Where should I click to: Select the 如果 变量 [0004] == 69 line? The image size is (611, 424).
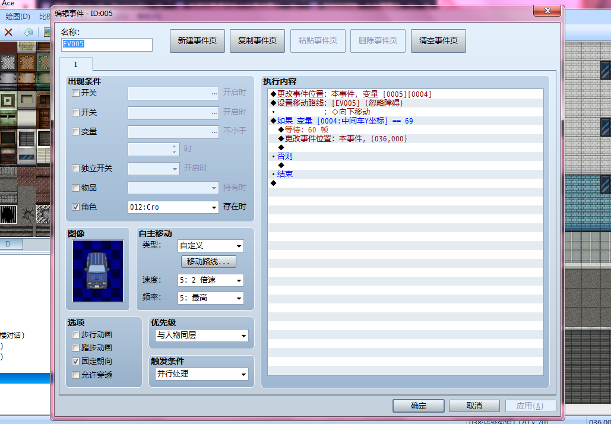pyautogui.click(x=405, y=121)
